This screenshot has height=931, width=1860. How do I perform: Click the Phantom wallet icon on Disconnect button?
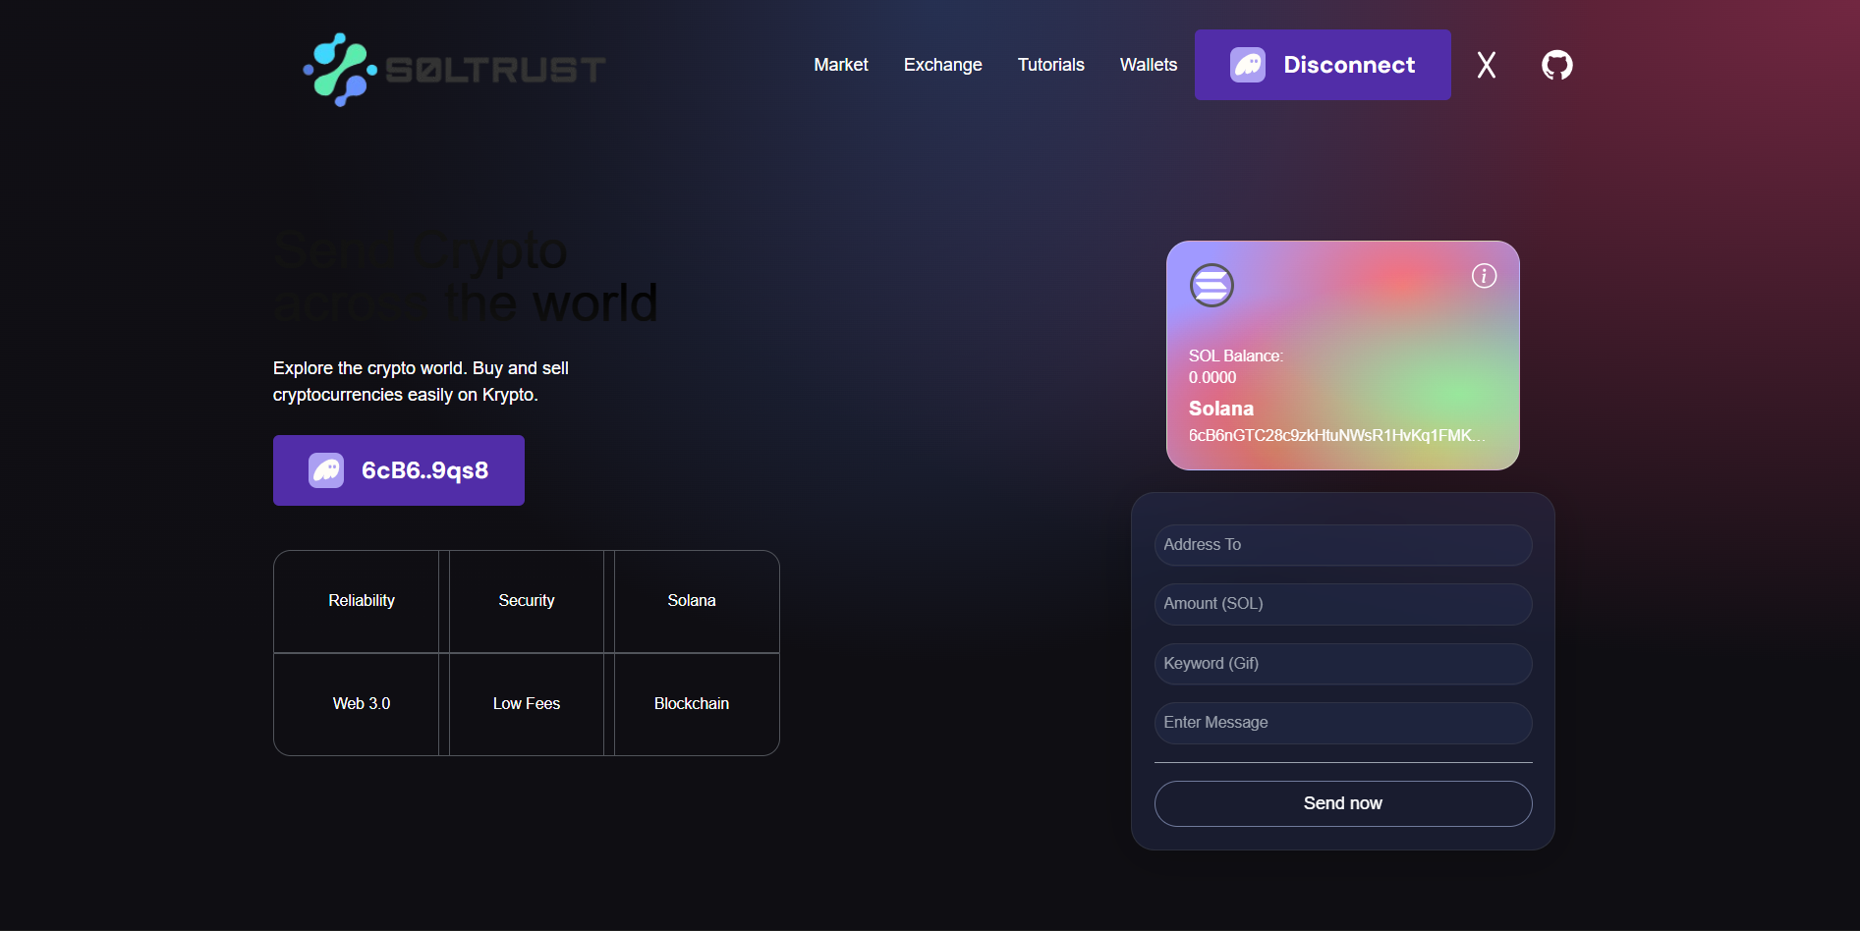(x=1248, y=65)
